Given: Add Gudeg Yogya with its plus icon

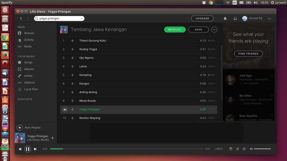Looking at the screenshot, I should pos(73,49).
